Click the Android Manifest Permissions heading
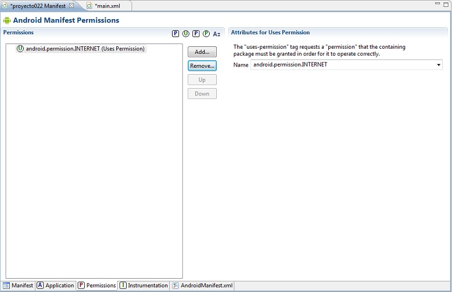The image size is (452, 292). pyautogui.click(x=66, y=20)
